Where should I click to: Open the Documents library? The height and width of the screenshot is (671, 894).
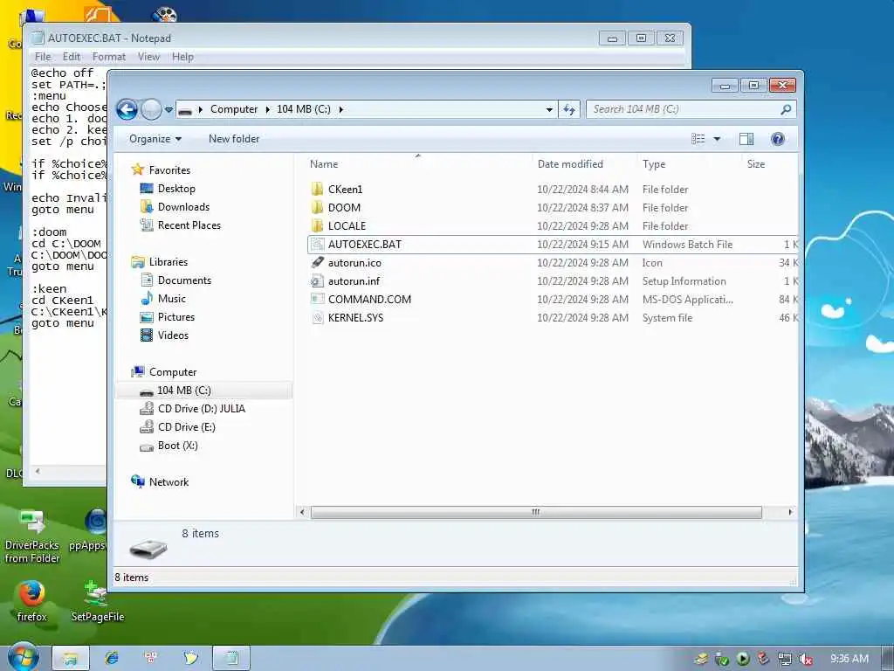click(x=184, y=280)
